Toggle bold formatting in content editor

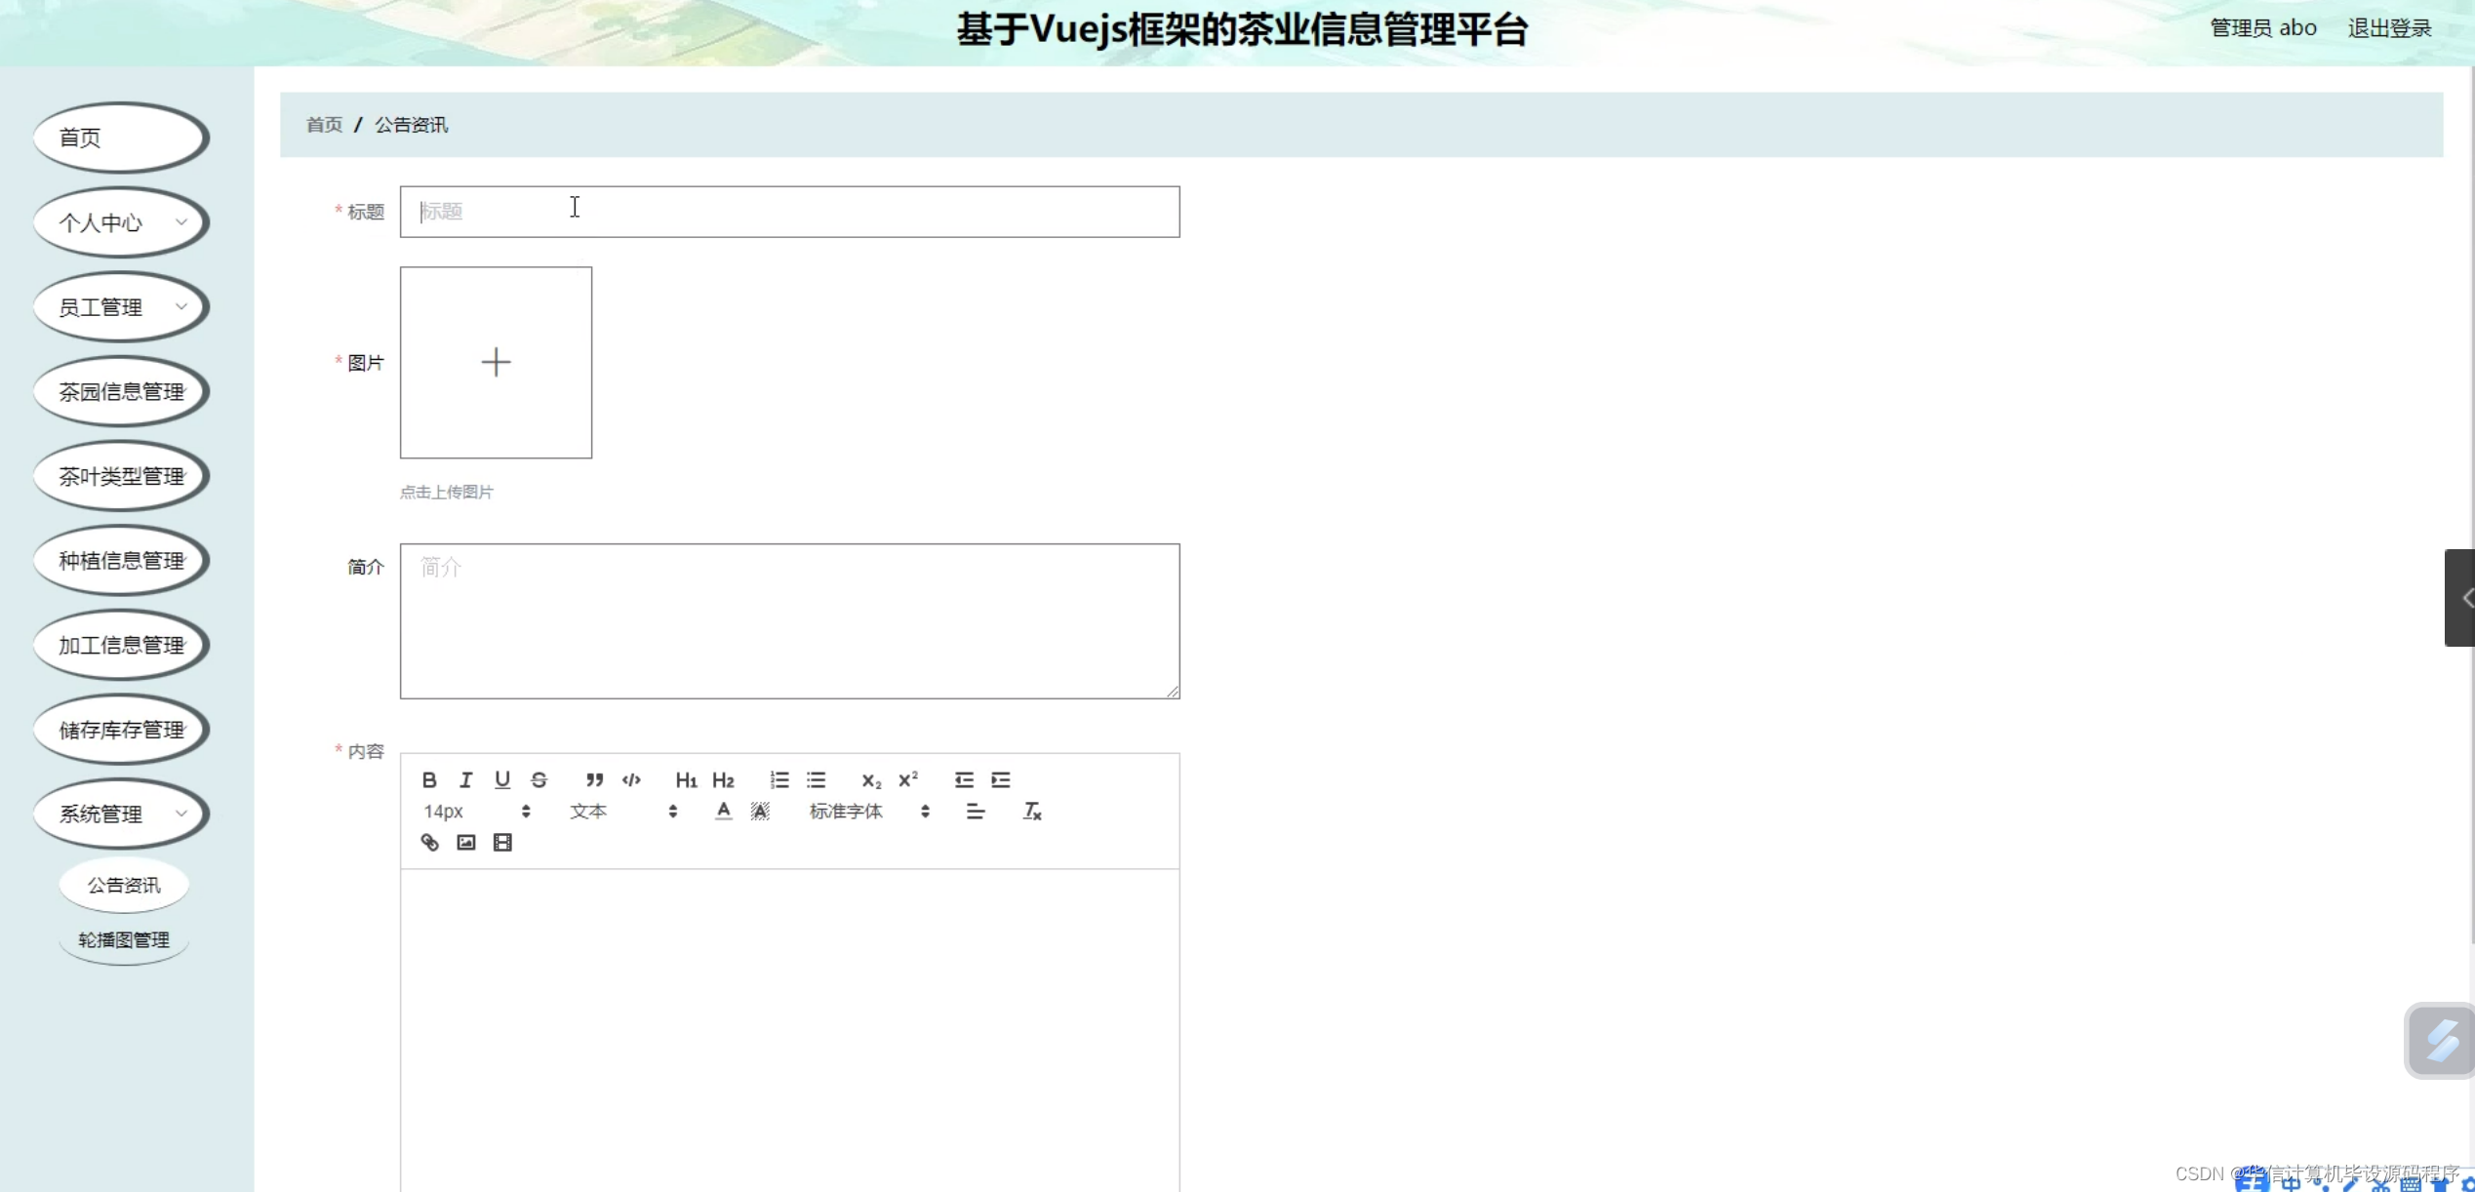coord(429,779)
